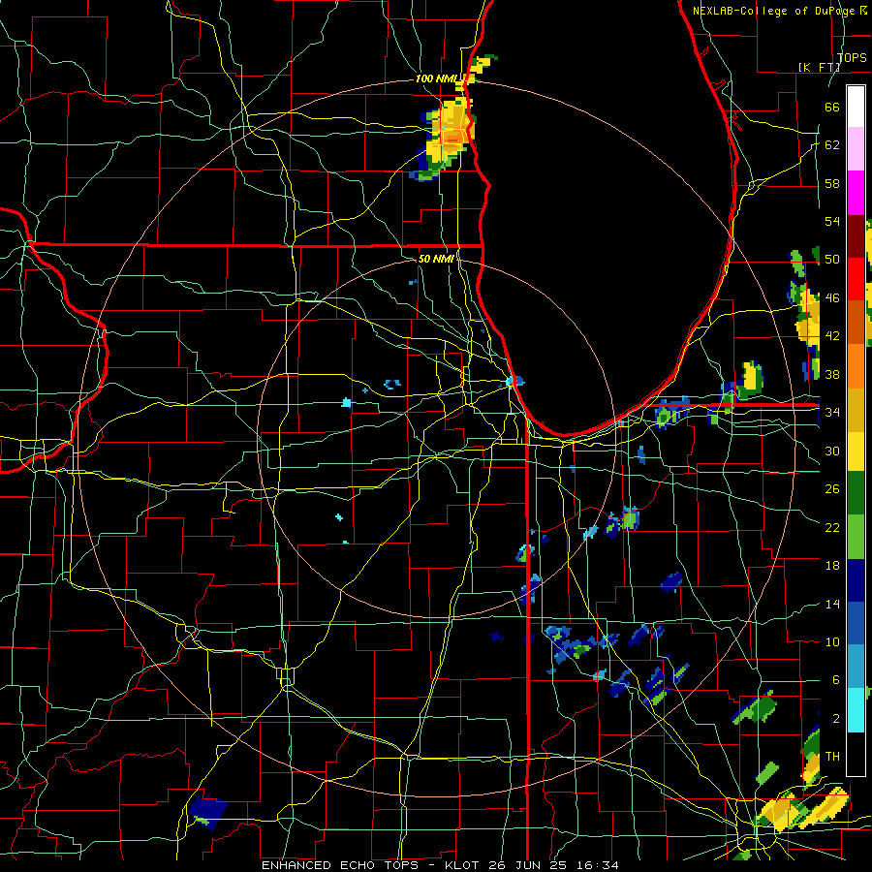Select the magenta legend swatch near 58
Viewport: 872px width, 872px height.
click(856, 193)
